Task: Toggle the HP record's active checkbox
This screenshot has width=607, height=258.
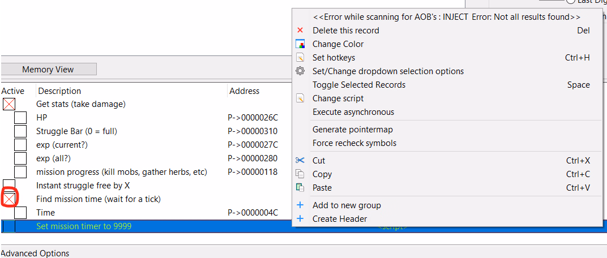Action: [20, 118]
